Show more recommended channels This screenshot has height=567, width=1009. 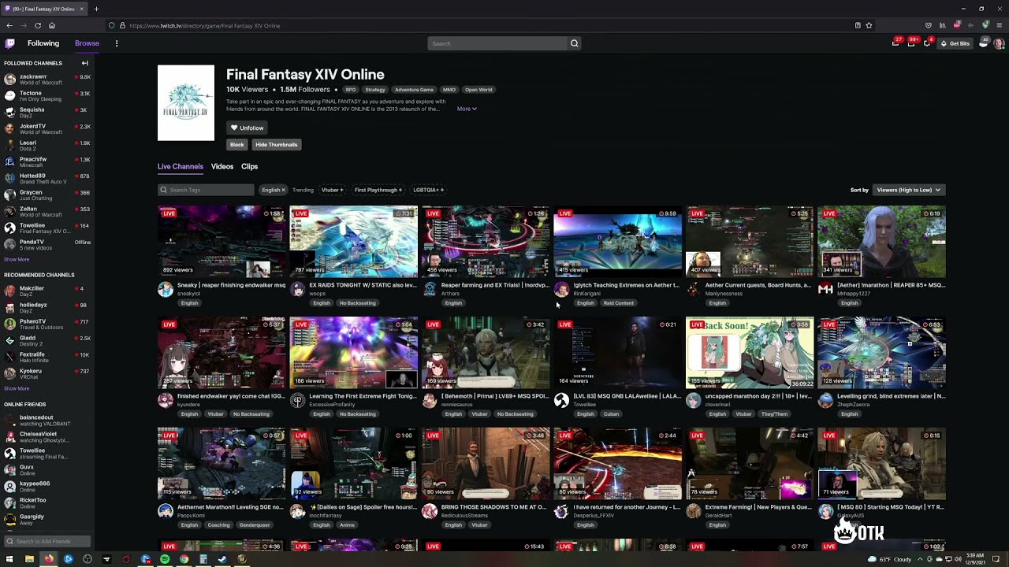coord(17,388)
